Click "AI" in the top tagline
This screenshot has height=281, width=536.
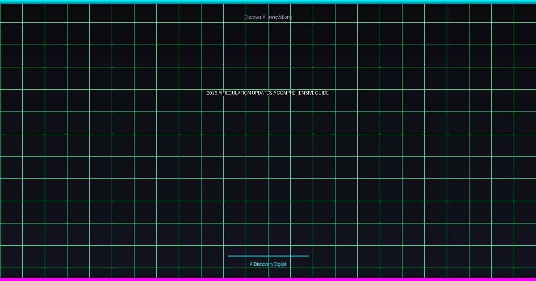(x=264, y=17)
